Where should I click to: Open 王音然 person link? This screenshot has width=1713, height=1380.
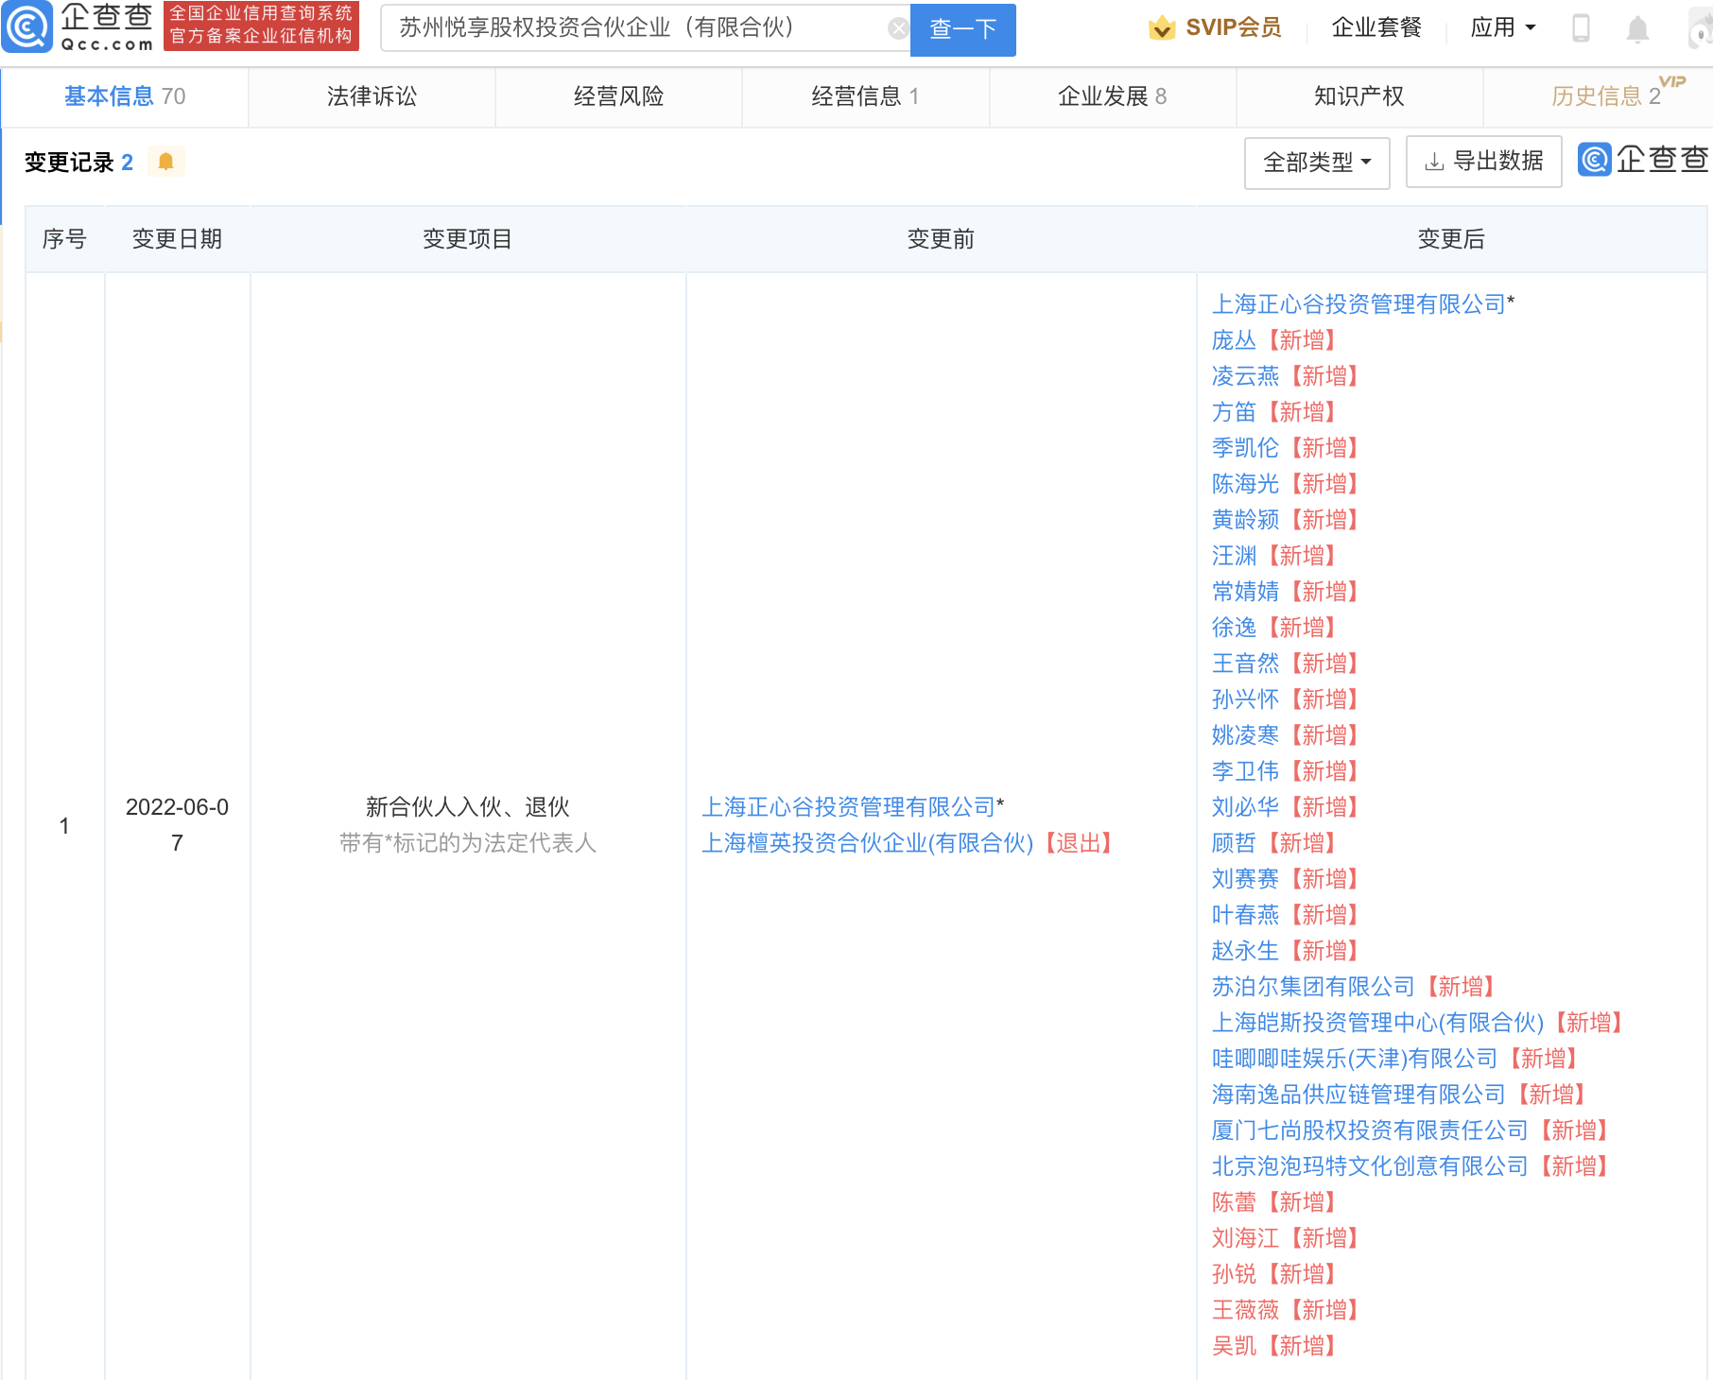(x=1245, y=664)
